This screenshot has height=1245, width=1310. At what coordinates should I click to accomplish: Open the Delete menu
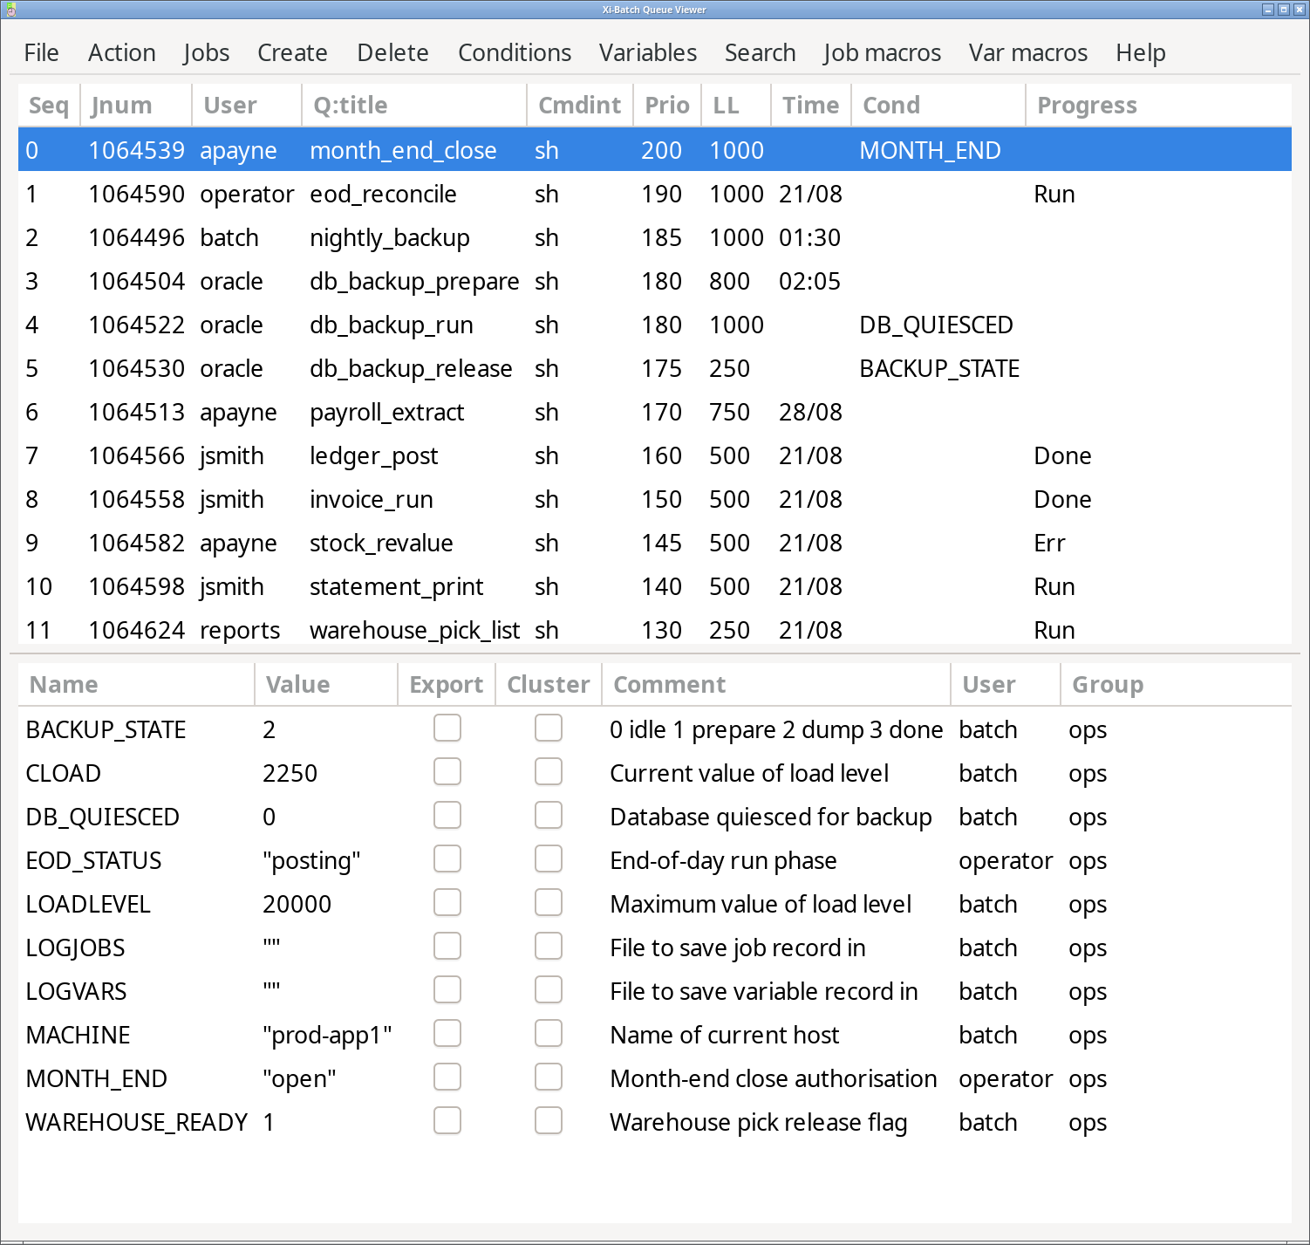click(x=392, y=52)
